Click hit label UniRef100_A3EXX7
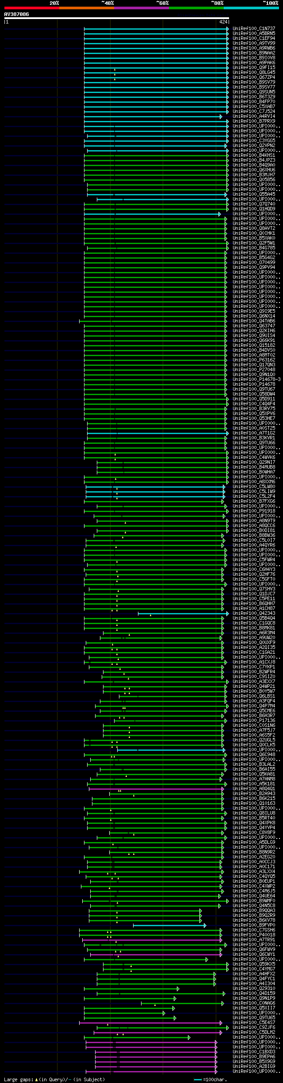The width and height of the screenshot is (283, 1083). tap(254, 682)
